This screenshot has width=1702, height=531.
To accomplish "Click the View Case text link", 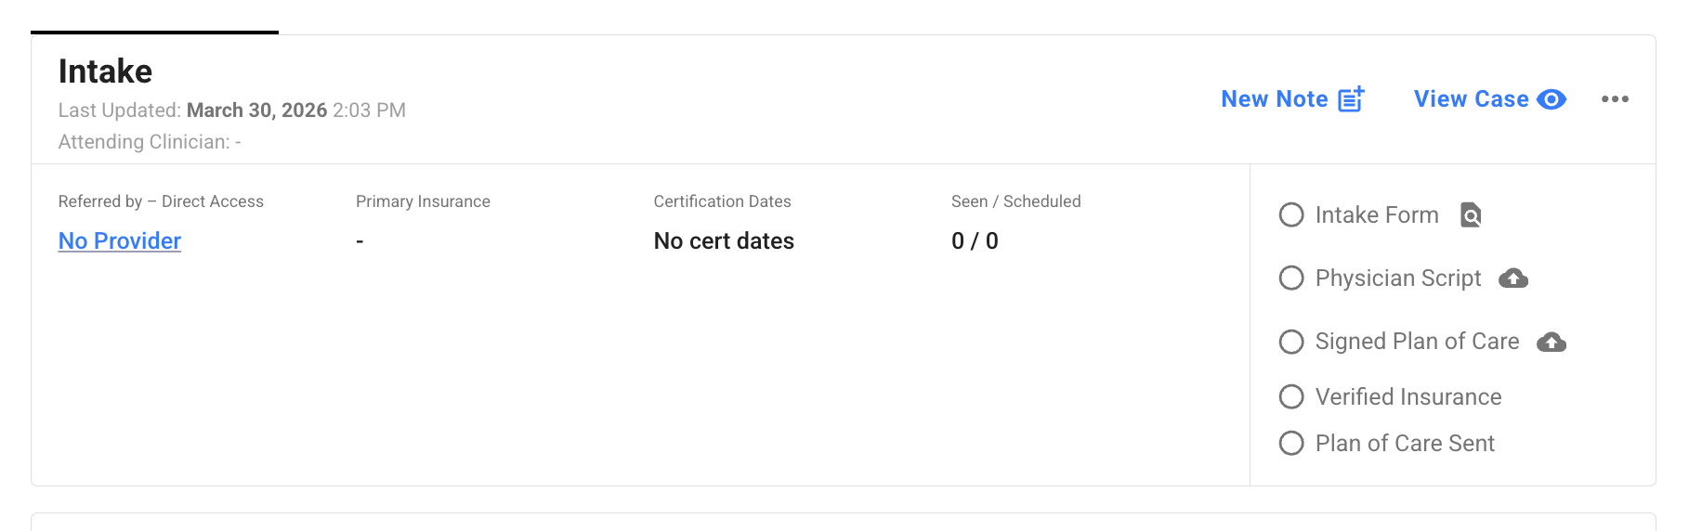I will pyautogui.click(x=1471, y=99).
